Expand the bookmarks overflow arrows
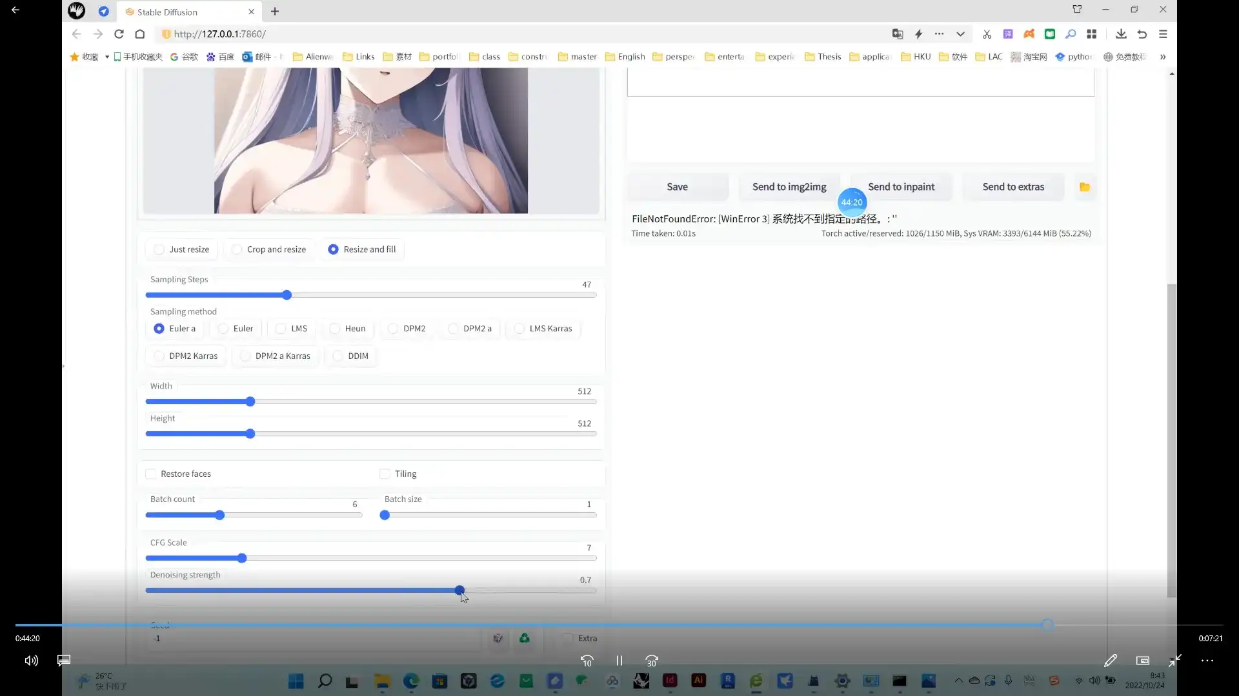Viewport: 1239px width, 696px height. 1162,57
